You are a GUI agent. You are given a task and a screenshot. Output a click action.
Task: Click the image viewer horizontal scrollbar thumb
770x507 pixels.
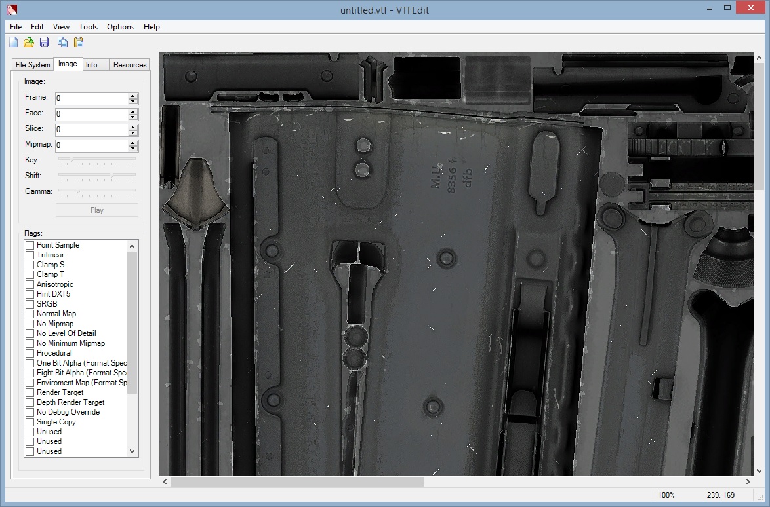coord(296,482)
